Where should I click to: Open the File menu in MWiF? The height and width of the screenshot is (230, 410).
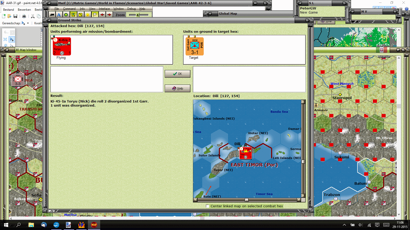coord(57,9)
